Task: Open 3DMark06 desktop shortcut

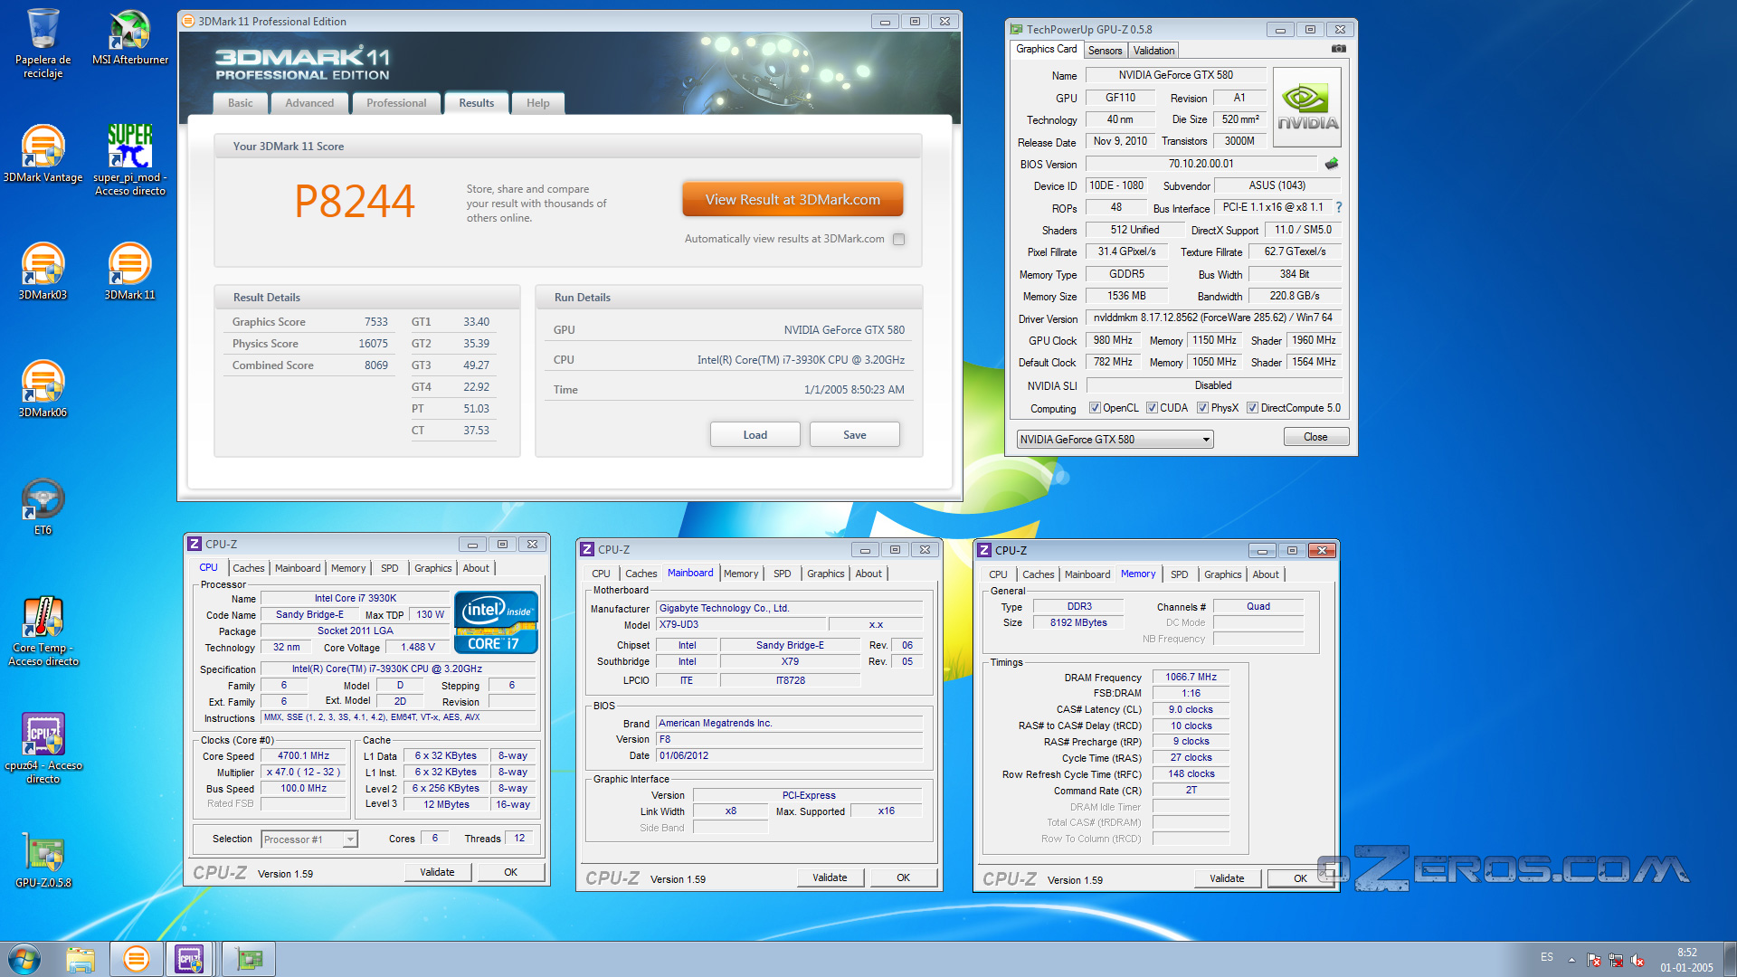Action: (43, 390)
